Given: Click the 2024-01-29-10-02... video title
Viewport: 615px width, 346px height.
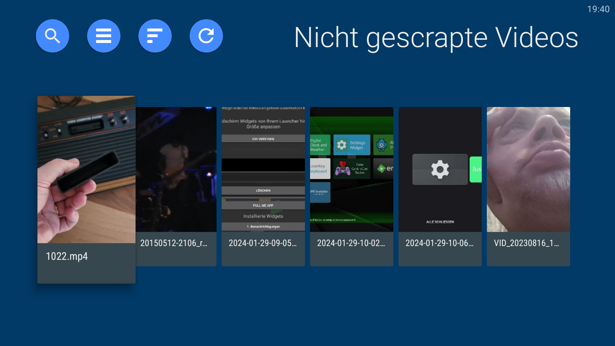Looking at the screenshot, I should click(x=351, y=243).
